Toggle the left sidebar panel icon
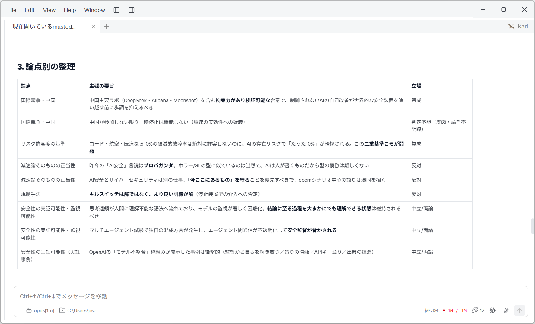The height and width of the screenshot is (324, 535). coord(116,10)
